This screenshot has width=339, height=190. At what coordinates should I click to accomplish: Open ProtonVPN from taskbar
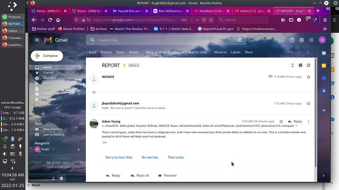click(x=13, y=17)
